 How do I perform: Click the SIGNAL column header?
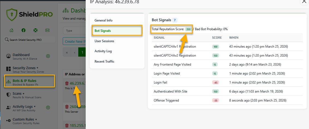click(159, 37)
